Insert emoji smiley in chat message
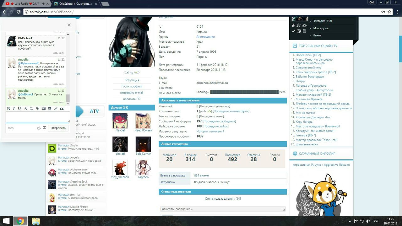402x226 pixels. pos(31,109)
